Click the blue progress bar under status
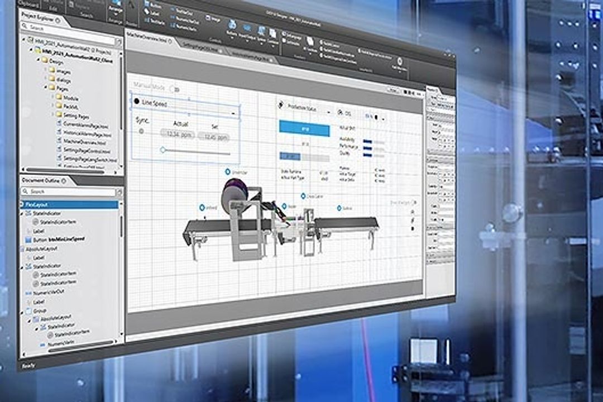The height and width of the screenshot is (402, 603). pos(290,156)
